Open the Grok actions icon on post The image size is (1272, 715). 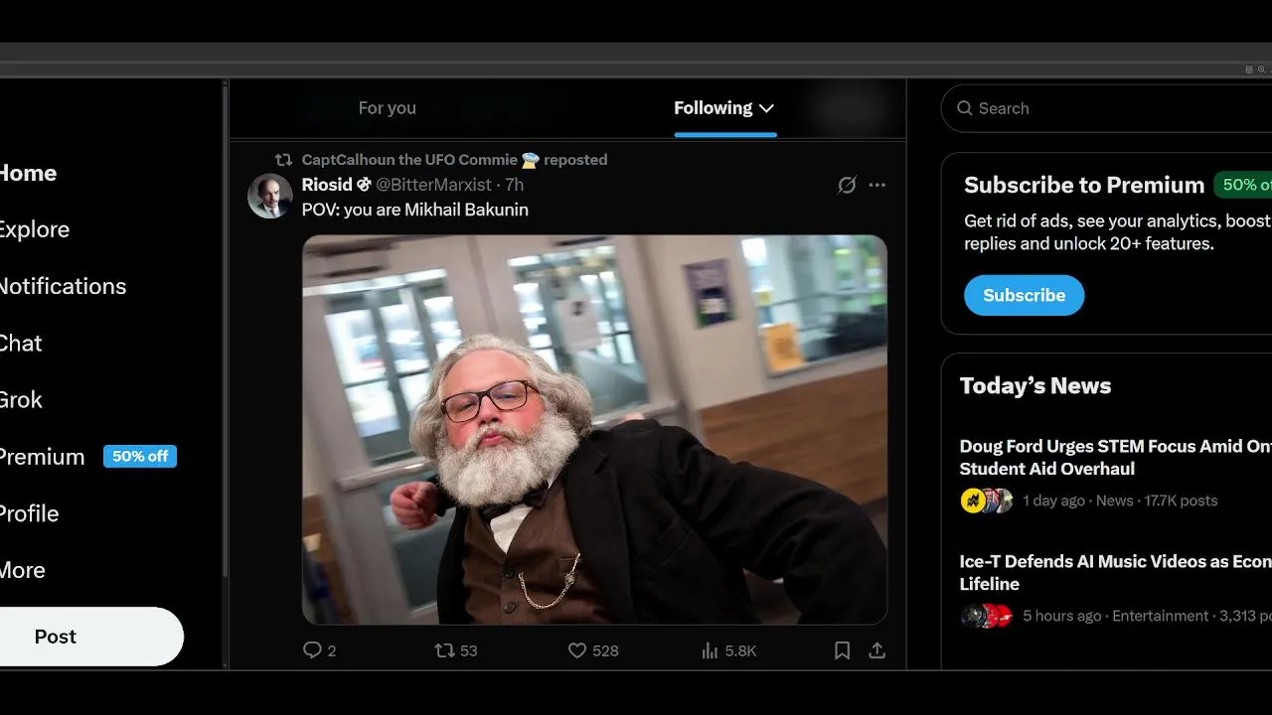pyautogui.click(x=847, y=185)
